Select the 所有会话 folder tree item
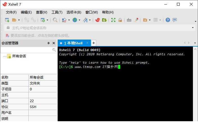 click(19, 56)
